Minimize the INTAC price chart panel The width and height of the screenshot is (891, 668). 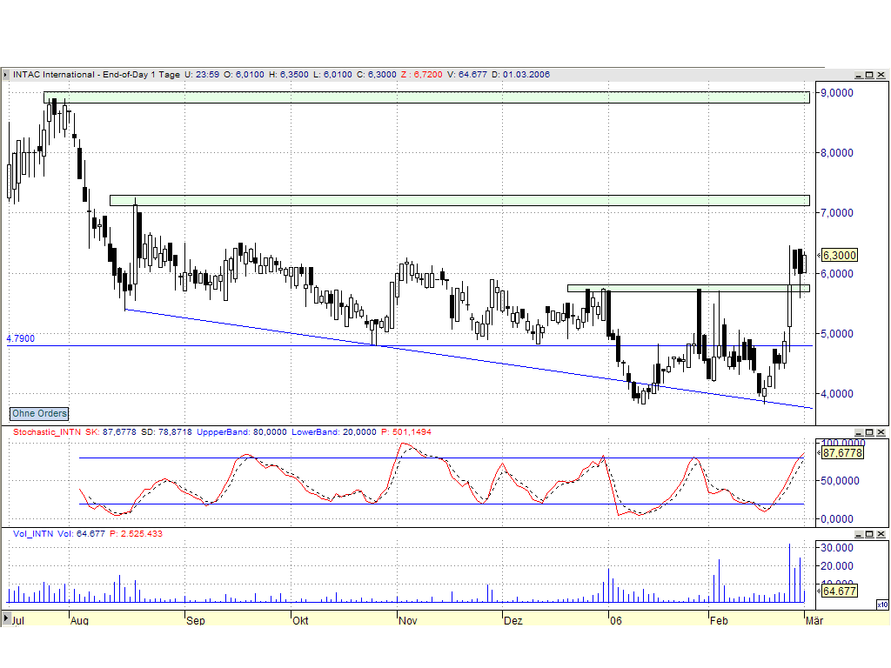(x=859, y=75)
